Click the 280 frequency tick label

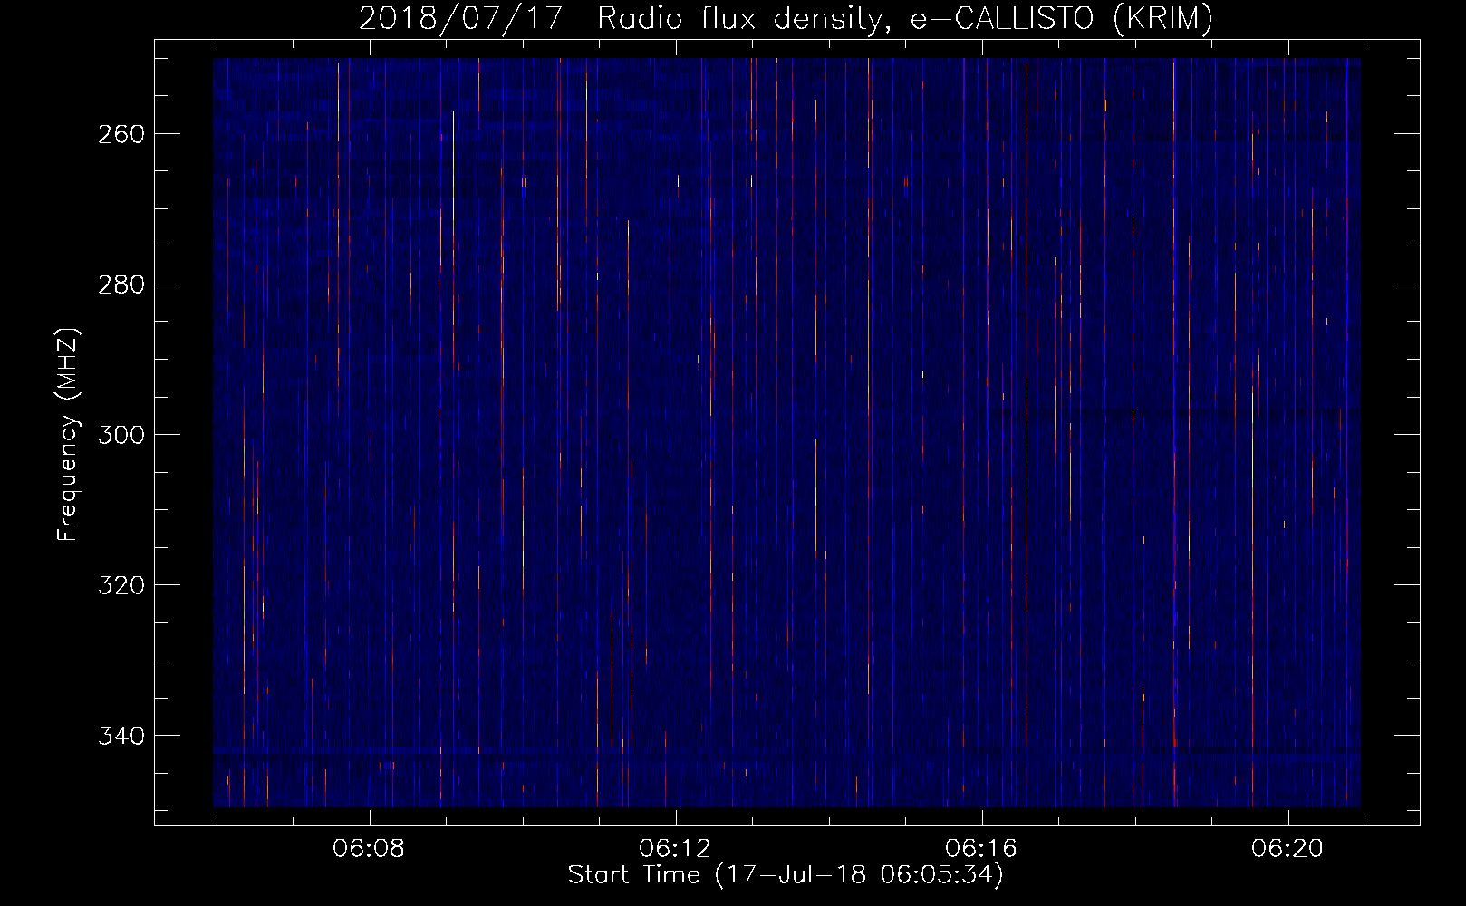coord(121,284)
